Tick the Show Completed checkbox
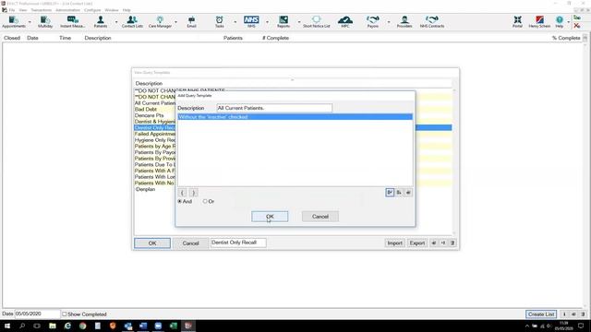Screen dimensions: 591x332 pyautogui.click(x=65, y=314)
